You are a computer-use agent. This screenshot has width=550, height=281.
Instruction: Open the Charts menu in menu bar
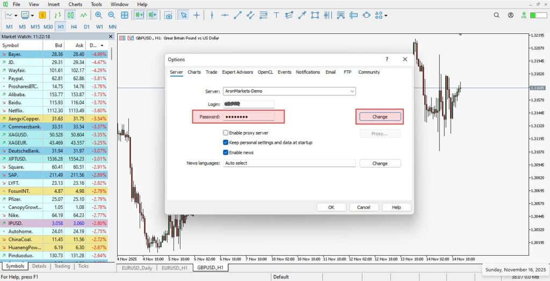click(75, 4)
